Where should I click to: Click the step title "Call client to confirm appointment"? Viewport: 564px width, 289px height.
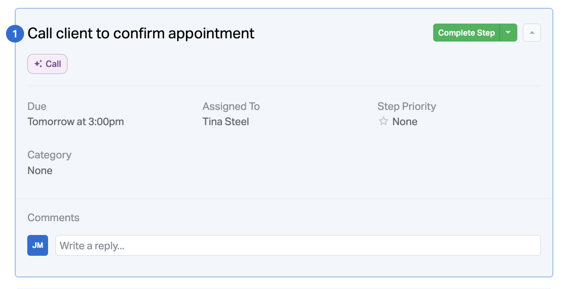pyautogui.click(x=141, y=33)
